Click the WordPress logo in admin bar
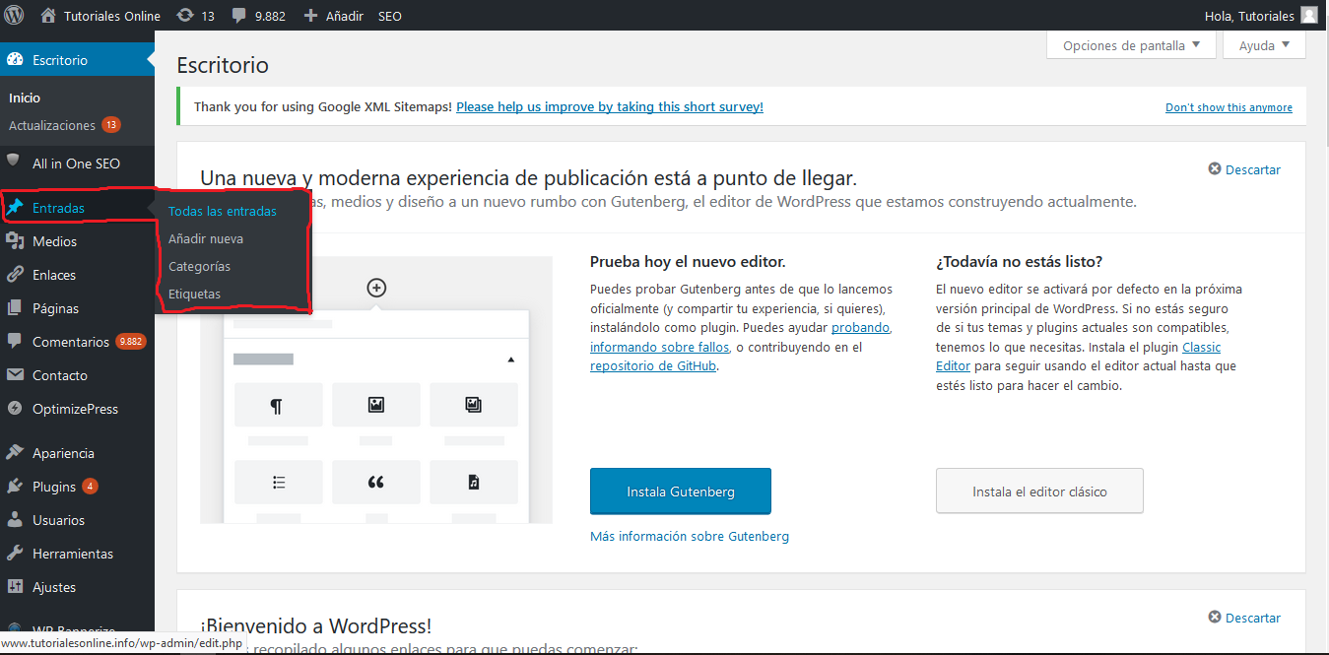Screen dimensions: 1329x655 (x=14, y=16)
